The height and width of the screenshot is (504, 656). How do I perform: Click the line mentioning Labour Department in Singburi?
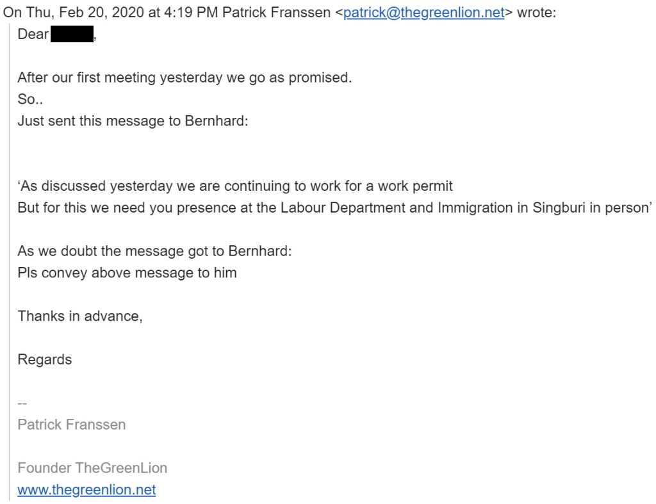tap(334, 208)
